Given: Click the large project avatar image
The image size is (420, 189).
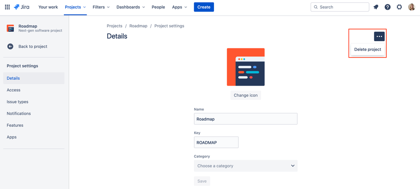Looking at the screenshot, I should click(x=246, y=67).
